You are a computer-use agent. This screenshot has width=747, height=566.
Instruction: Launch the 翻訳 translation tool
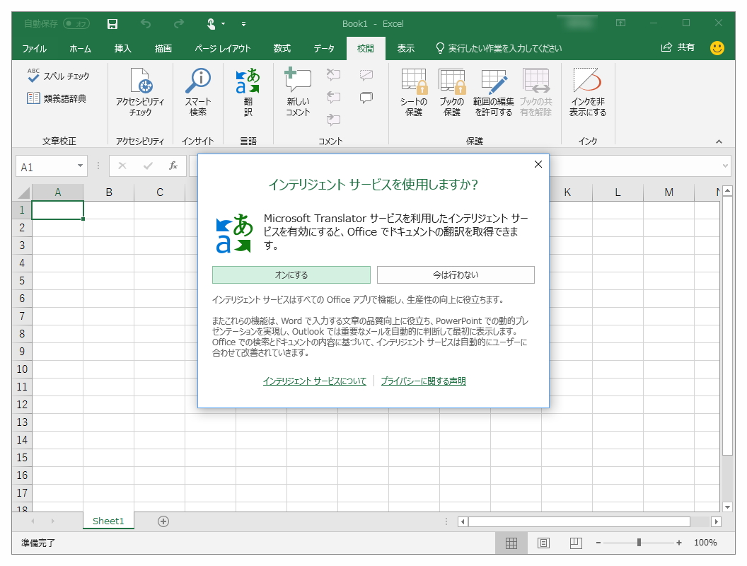tap(248, 92)
